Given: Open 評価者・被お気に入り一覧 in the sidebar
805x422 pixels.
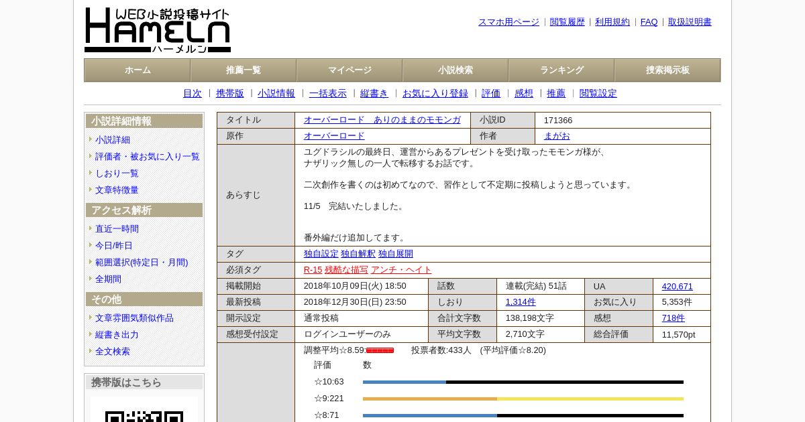Looking at the screenshot, I should [x=148, y=157].
